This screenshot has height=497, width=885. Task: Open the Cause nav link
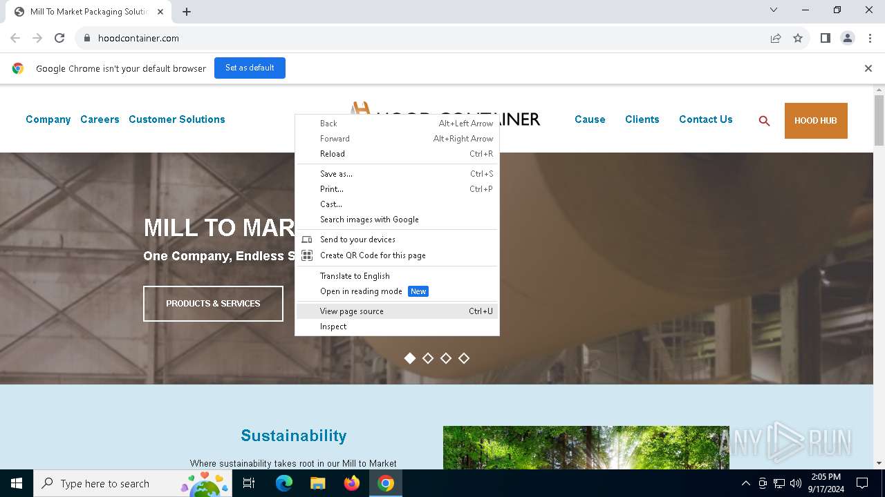pyautogui.click(x=590, y=119)
